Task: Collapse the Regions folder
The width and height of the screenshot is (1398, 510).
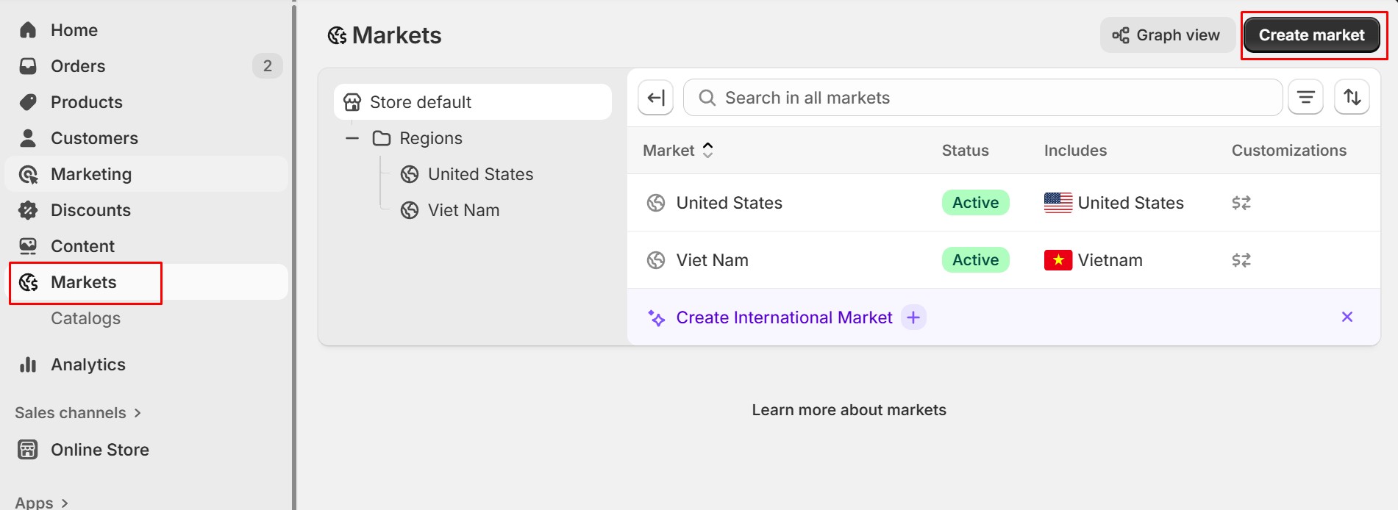Action: tap(352, 138)
